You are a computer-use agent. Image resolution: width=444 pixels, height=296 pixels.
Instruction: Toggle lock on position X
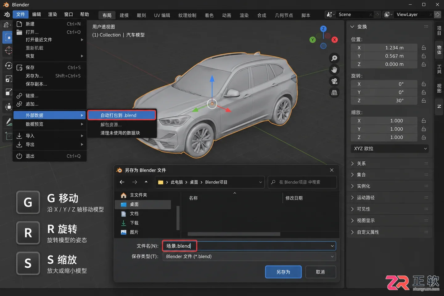[424, 48]
